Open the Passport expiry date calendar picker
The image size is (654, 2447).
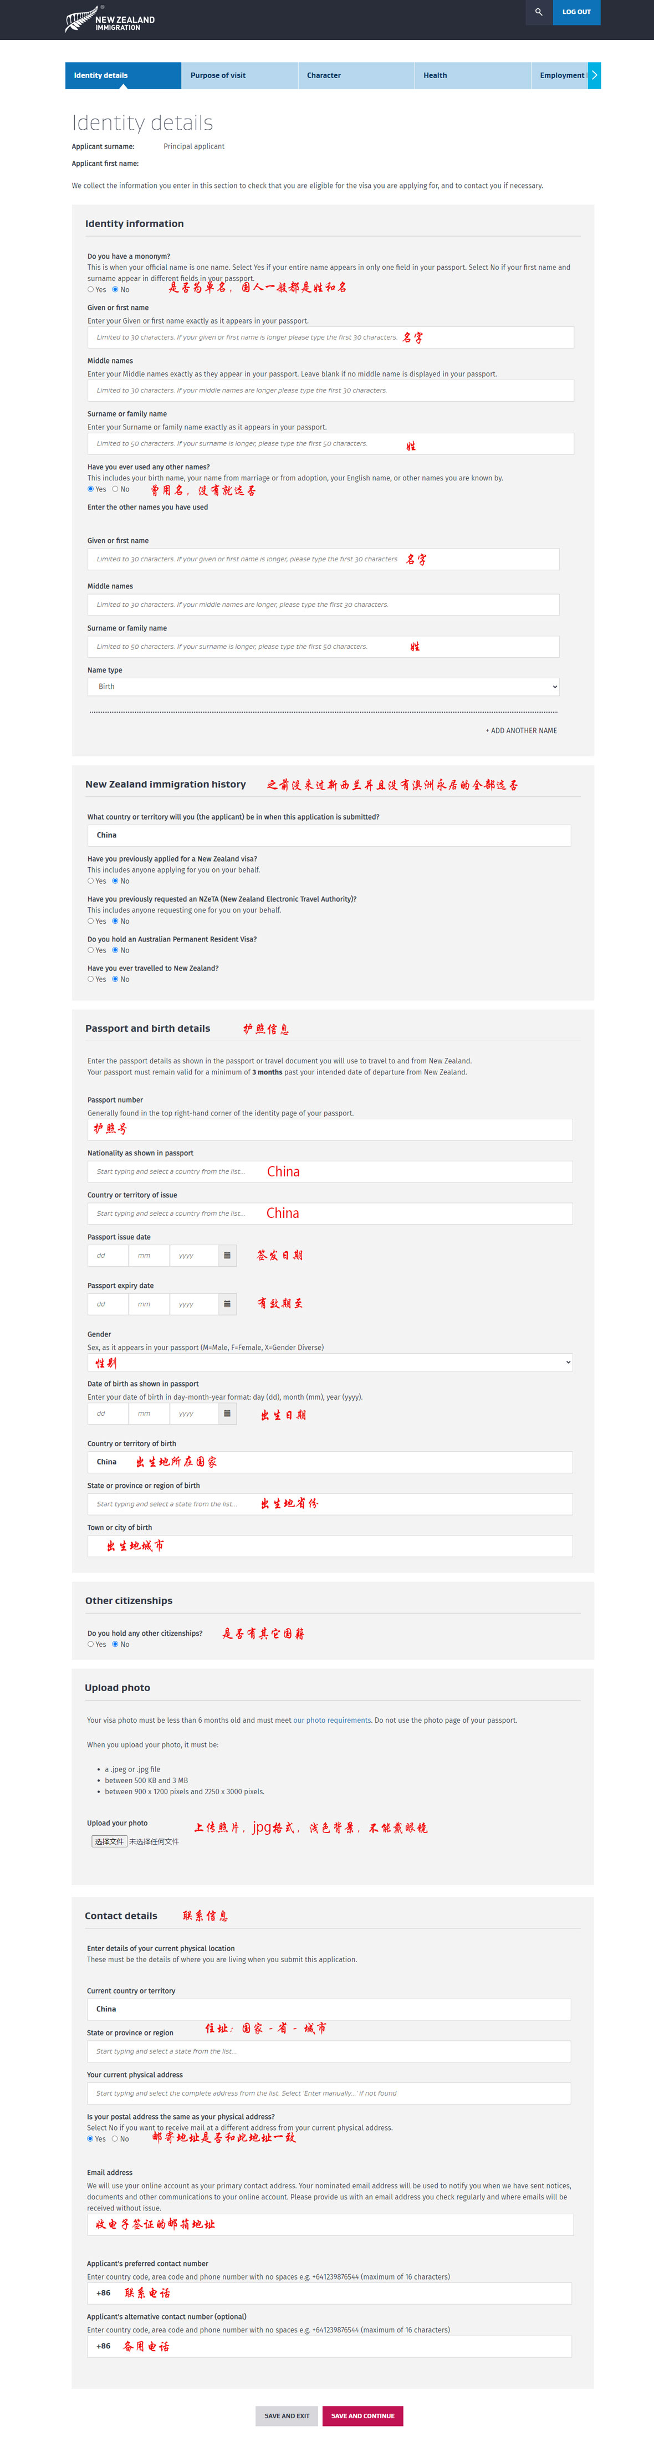point(227,1304)
